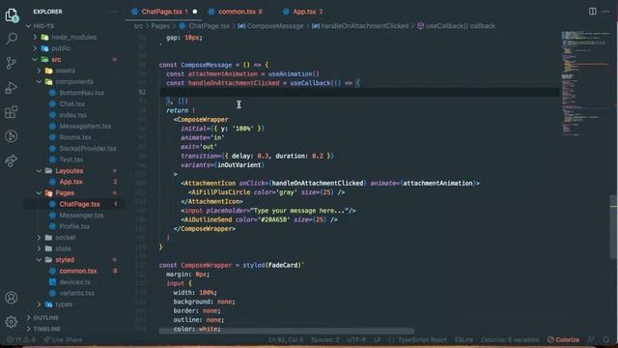
Task: Change language mode TypeScript React
Action: coord(422,339)
